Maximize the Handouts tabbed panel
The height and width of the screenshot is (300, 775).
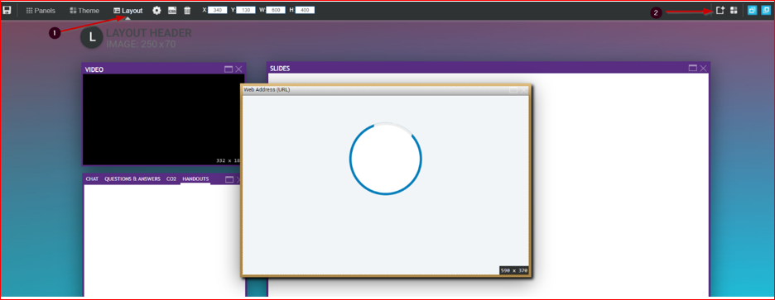[229, 179]
